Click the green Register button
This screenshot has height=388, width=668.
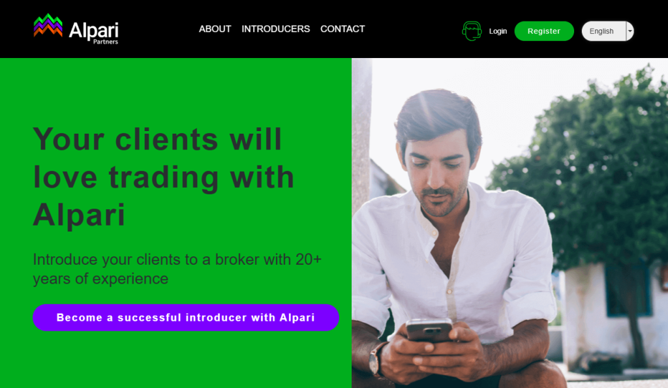coord(544,31)
